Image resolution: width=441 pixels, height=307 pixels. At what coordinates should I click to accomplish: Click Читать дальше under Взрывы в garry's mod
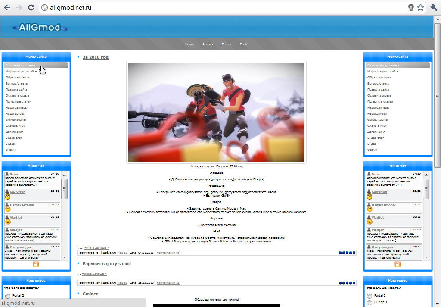[94, 274]
